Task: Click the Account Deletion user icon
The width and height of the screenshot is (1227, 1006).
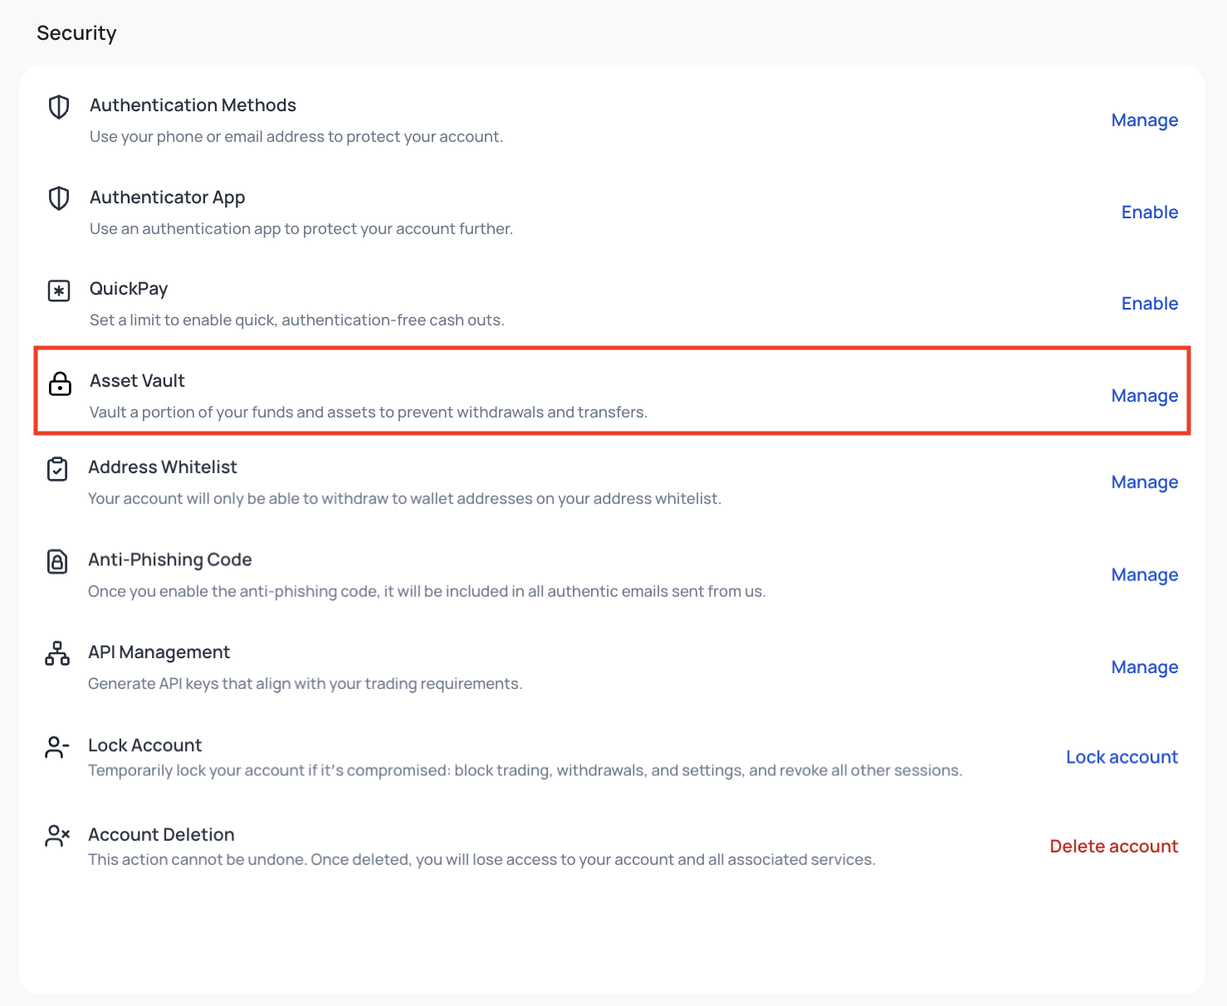Action: [x=56, y=836]
